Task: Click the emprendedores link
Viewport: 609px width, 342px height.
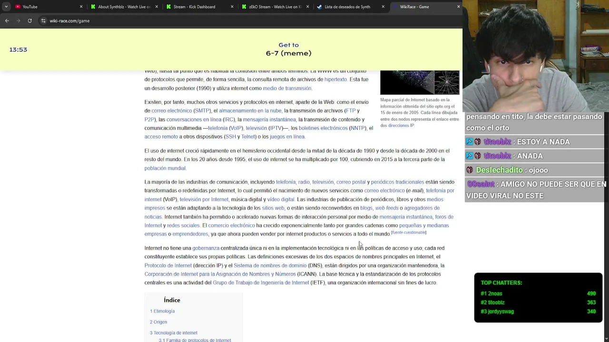Action: click(x=190, y=234)
